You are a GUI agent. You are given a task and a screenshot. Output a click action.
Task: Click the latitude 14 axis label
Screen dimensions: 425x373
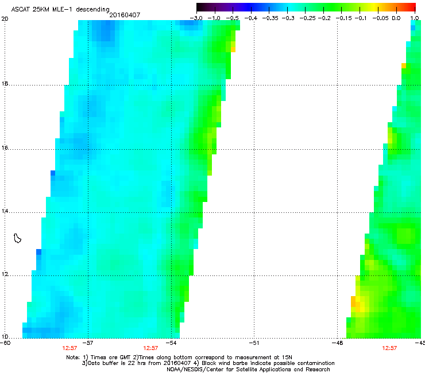[5, 211]
